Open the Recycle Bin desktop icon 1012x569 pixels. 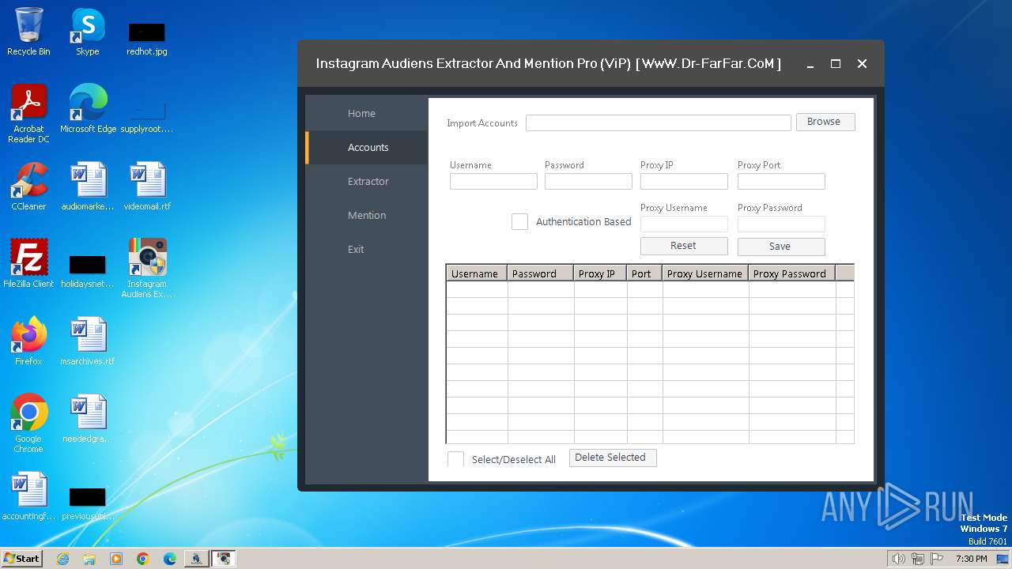(x=28, y=32)
